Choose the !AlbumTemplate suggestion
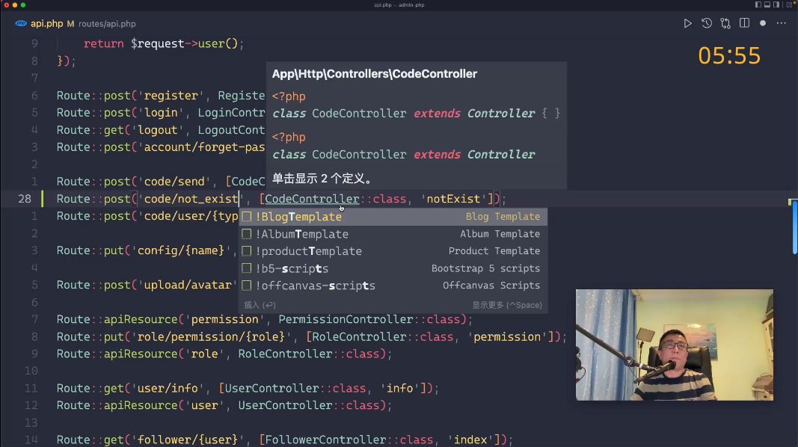 tap(393, 234)
